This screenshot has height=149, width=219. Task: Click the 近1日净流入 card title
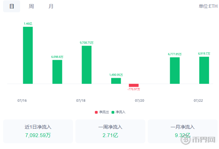tap(38, 127)
